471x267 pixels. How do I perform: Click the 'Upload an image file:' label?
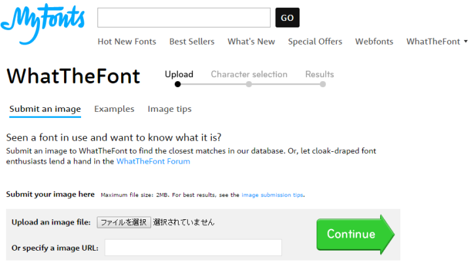tap(51, 222)
